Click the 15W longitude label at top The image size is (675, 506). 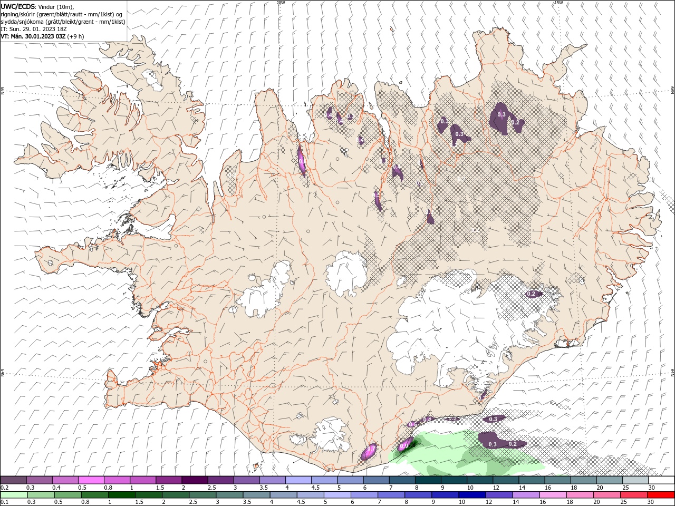[x=558, y=3]
